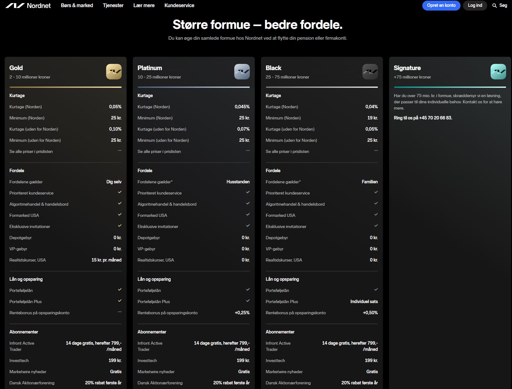The width and height of the screenshot is (512, 389).
Task: Click Platinum Kurtage (uden for Norden) value 0,07%
Action: pyautogui.click(x=243, y=129)
